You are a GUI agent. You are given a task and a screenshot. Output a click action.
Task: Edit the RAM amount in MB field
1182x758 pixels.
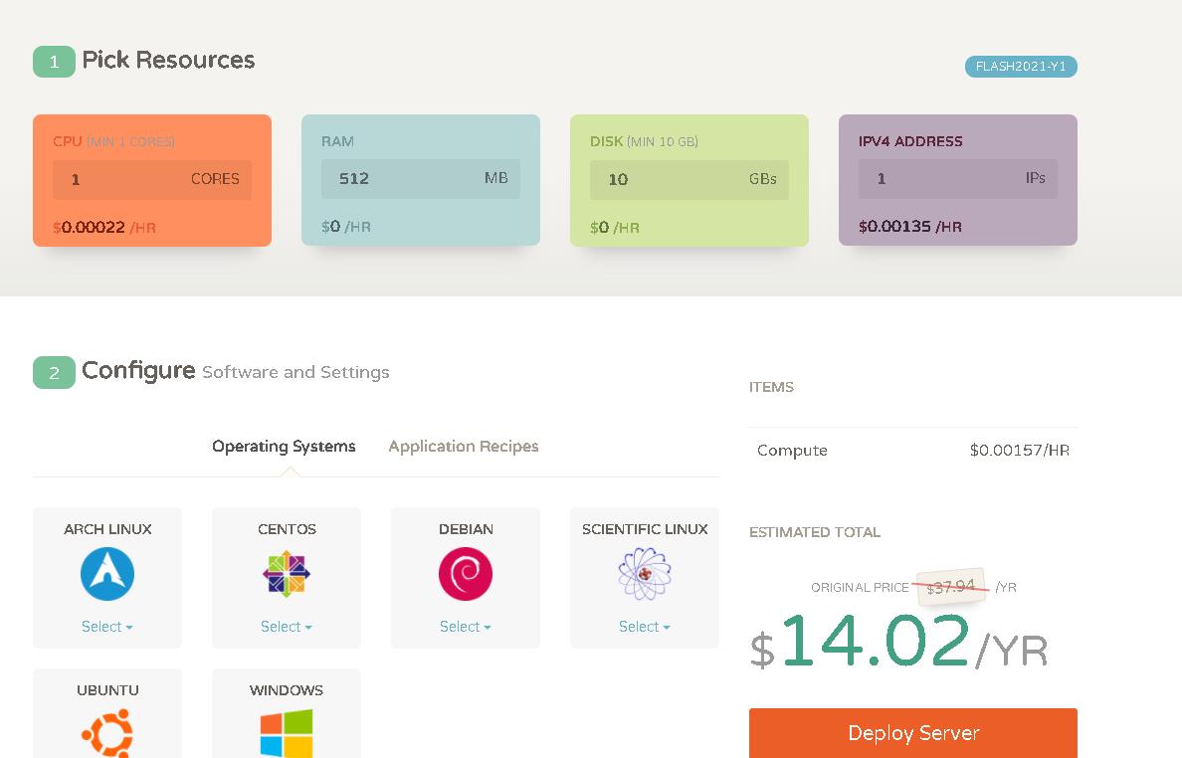tap(398, 179)
